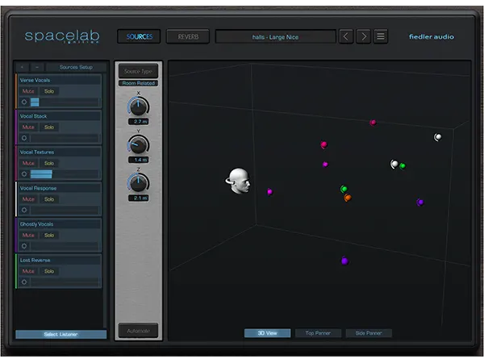Mute the Verse Vocals source
This screenshot has height=363, width=484.
(x=28, y=91)
